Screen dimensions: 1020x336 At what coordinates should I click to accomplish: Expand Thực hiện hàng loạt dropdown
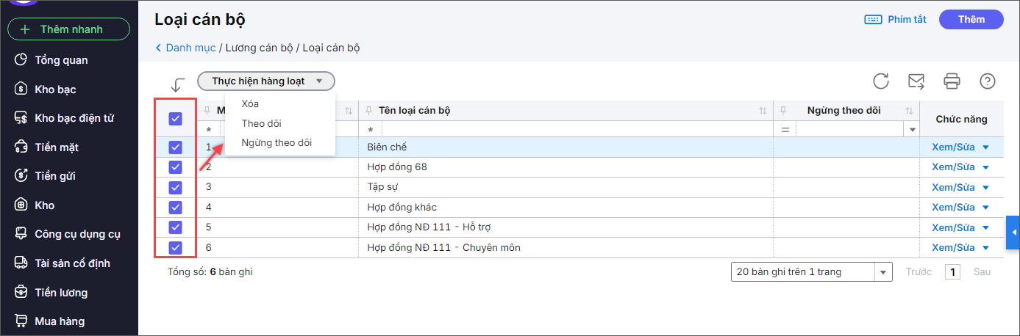tap(265, 81)
